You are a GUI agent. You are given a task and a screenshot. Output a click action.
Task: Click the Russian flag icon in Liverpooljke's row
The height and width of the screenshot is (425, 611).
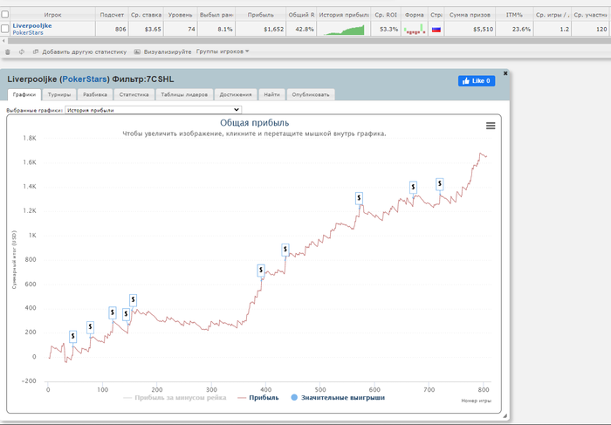coord(436,29)
